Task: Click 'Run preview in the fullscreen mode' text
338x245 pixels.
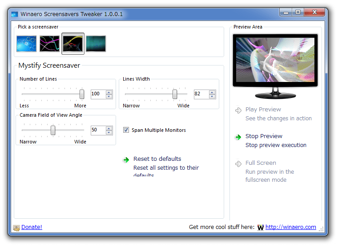Action: [270, 176]
